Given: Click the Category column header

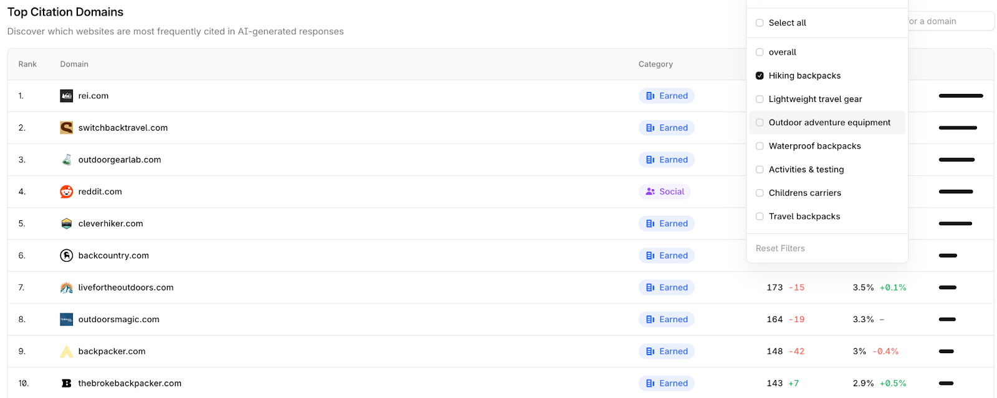Looking at the screenshot, I should coord(656,64).
